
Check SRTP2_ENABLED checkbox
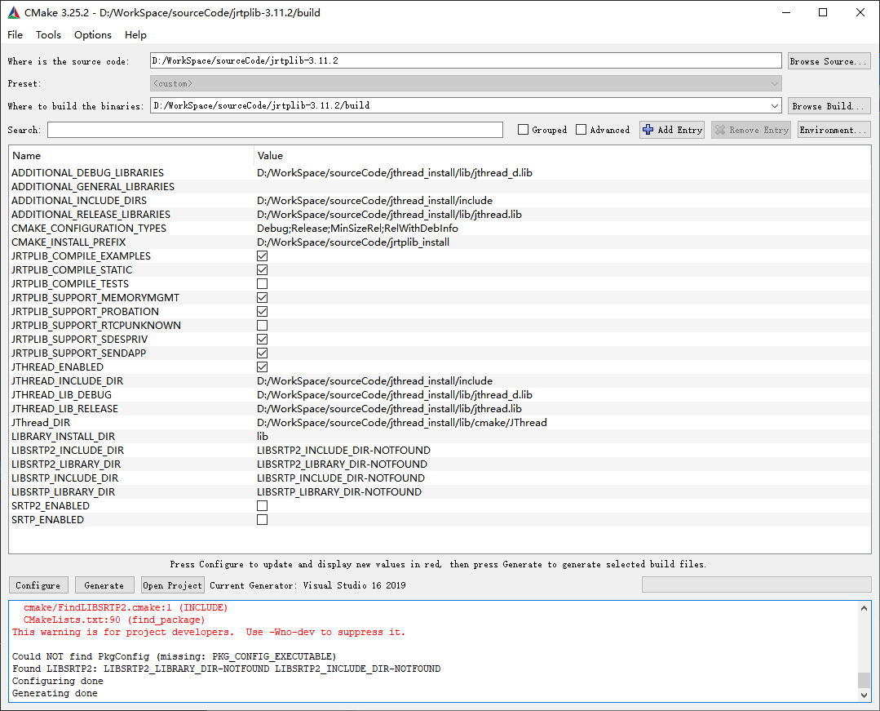tap(262, 505)
